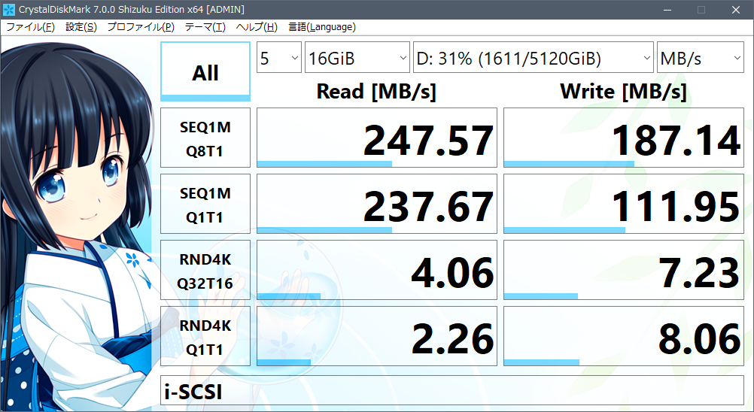Screen dimensions: 754x412
Task: Click the CrystalDiskMark title bar icon
Action: [9, 10]
